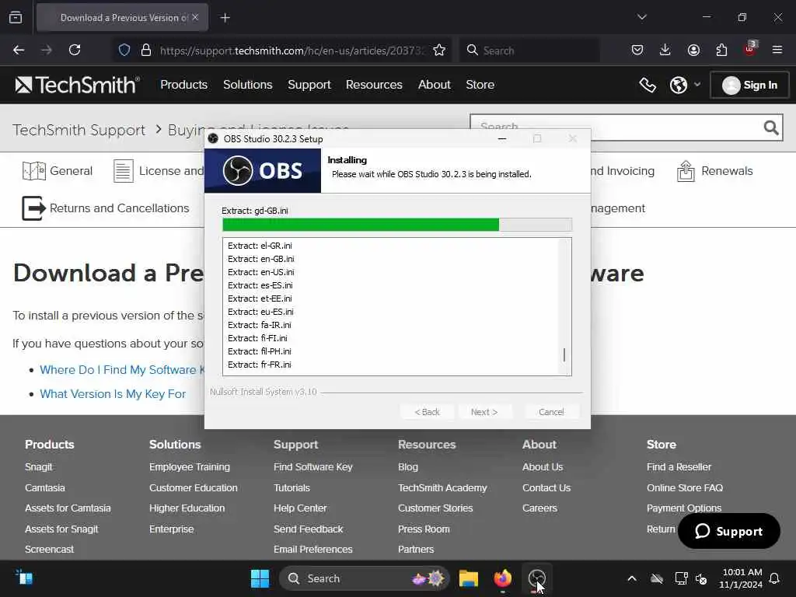Viewport: 796px width, 597px height.
Task: Open the extensions puzzle icon
Action: coord(721,50)
